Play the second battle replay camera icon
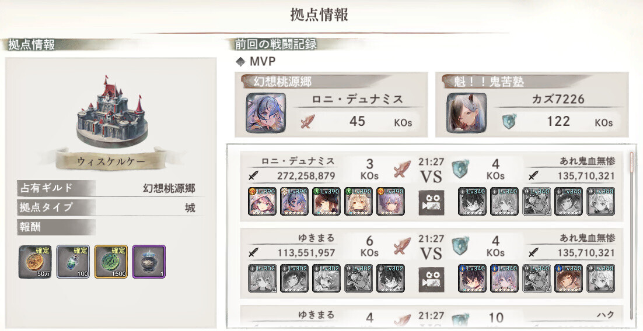Screen dimensions: 643x331 (431, 279)
